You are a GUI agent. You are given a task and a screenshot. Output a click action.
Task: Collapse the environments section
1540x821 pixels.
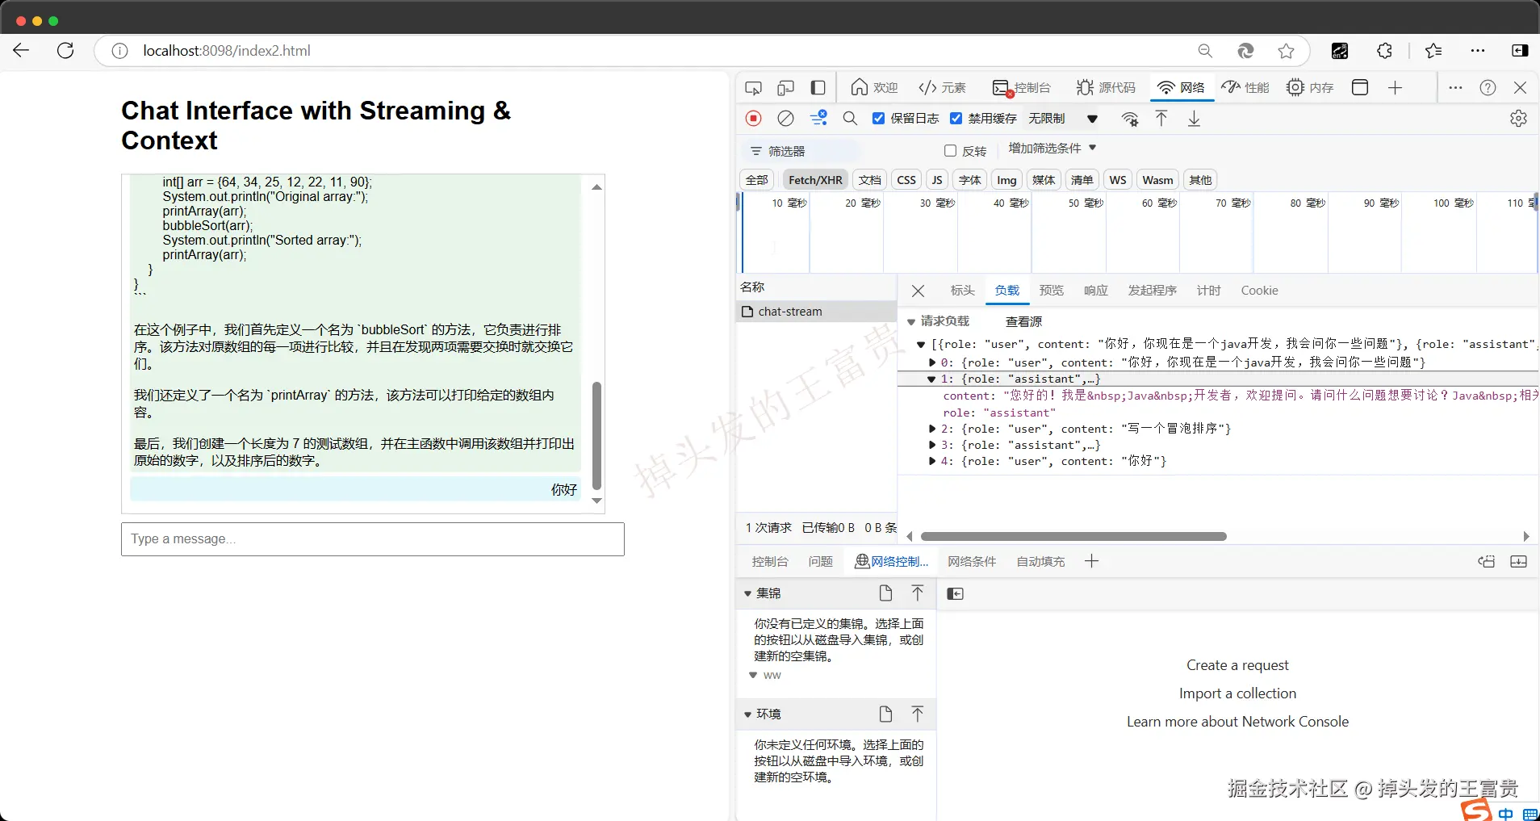[x=747, y=715]
